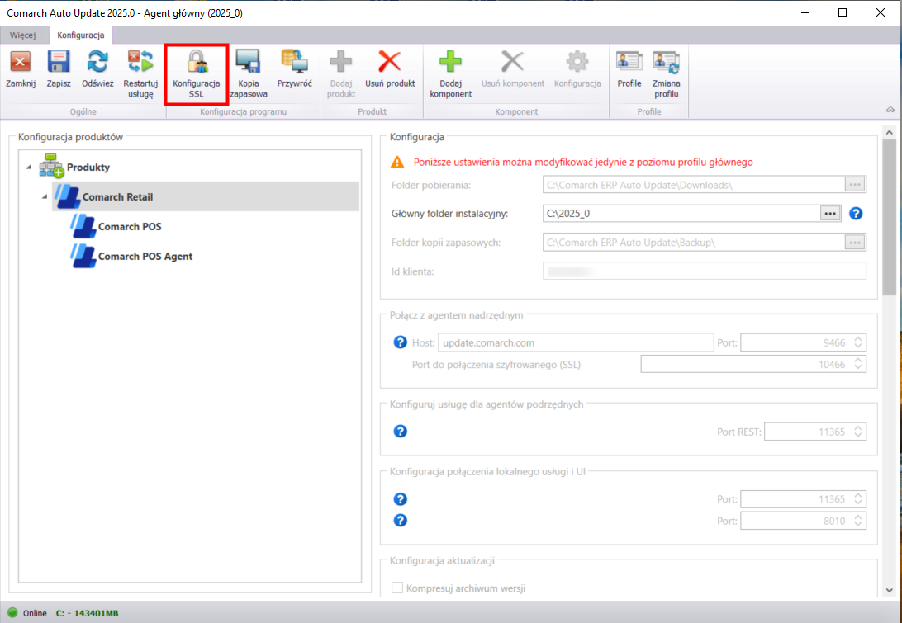Adjust the Port REST 11365 spinner
The width and height of the screenshot is (902, 623).
click(857, 432)
